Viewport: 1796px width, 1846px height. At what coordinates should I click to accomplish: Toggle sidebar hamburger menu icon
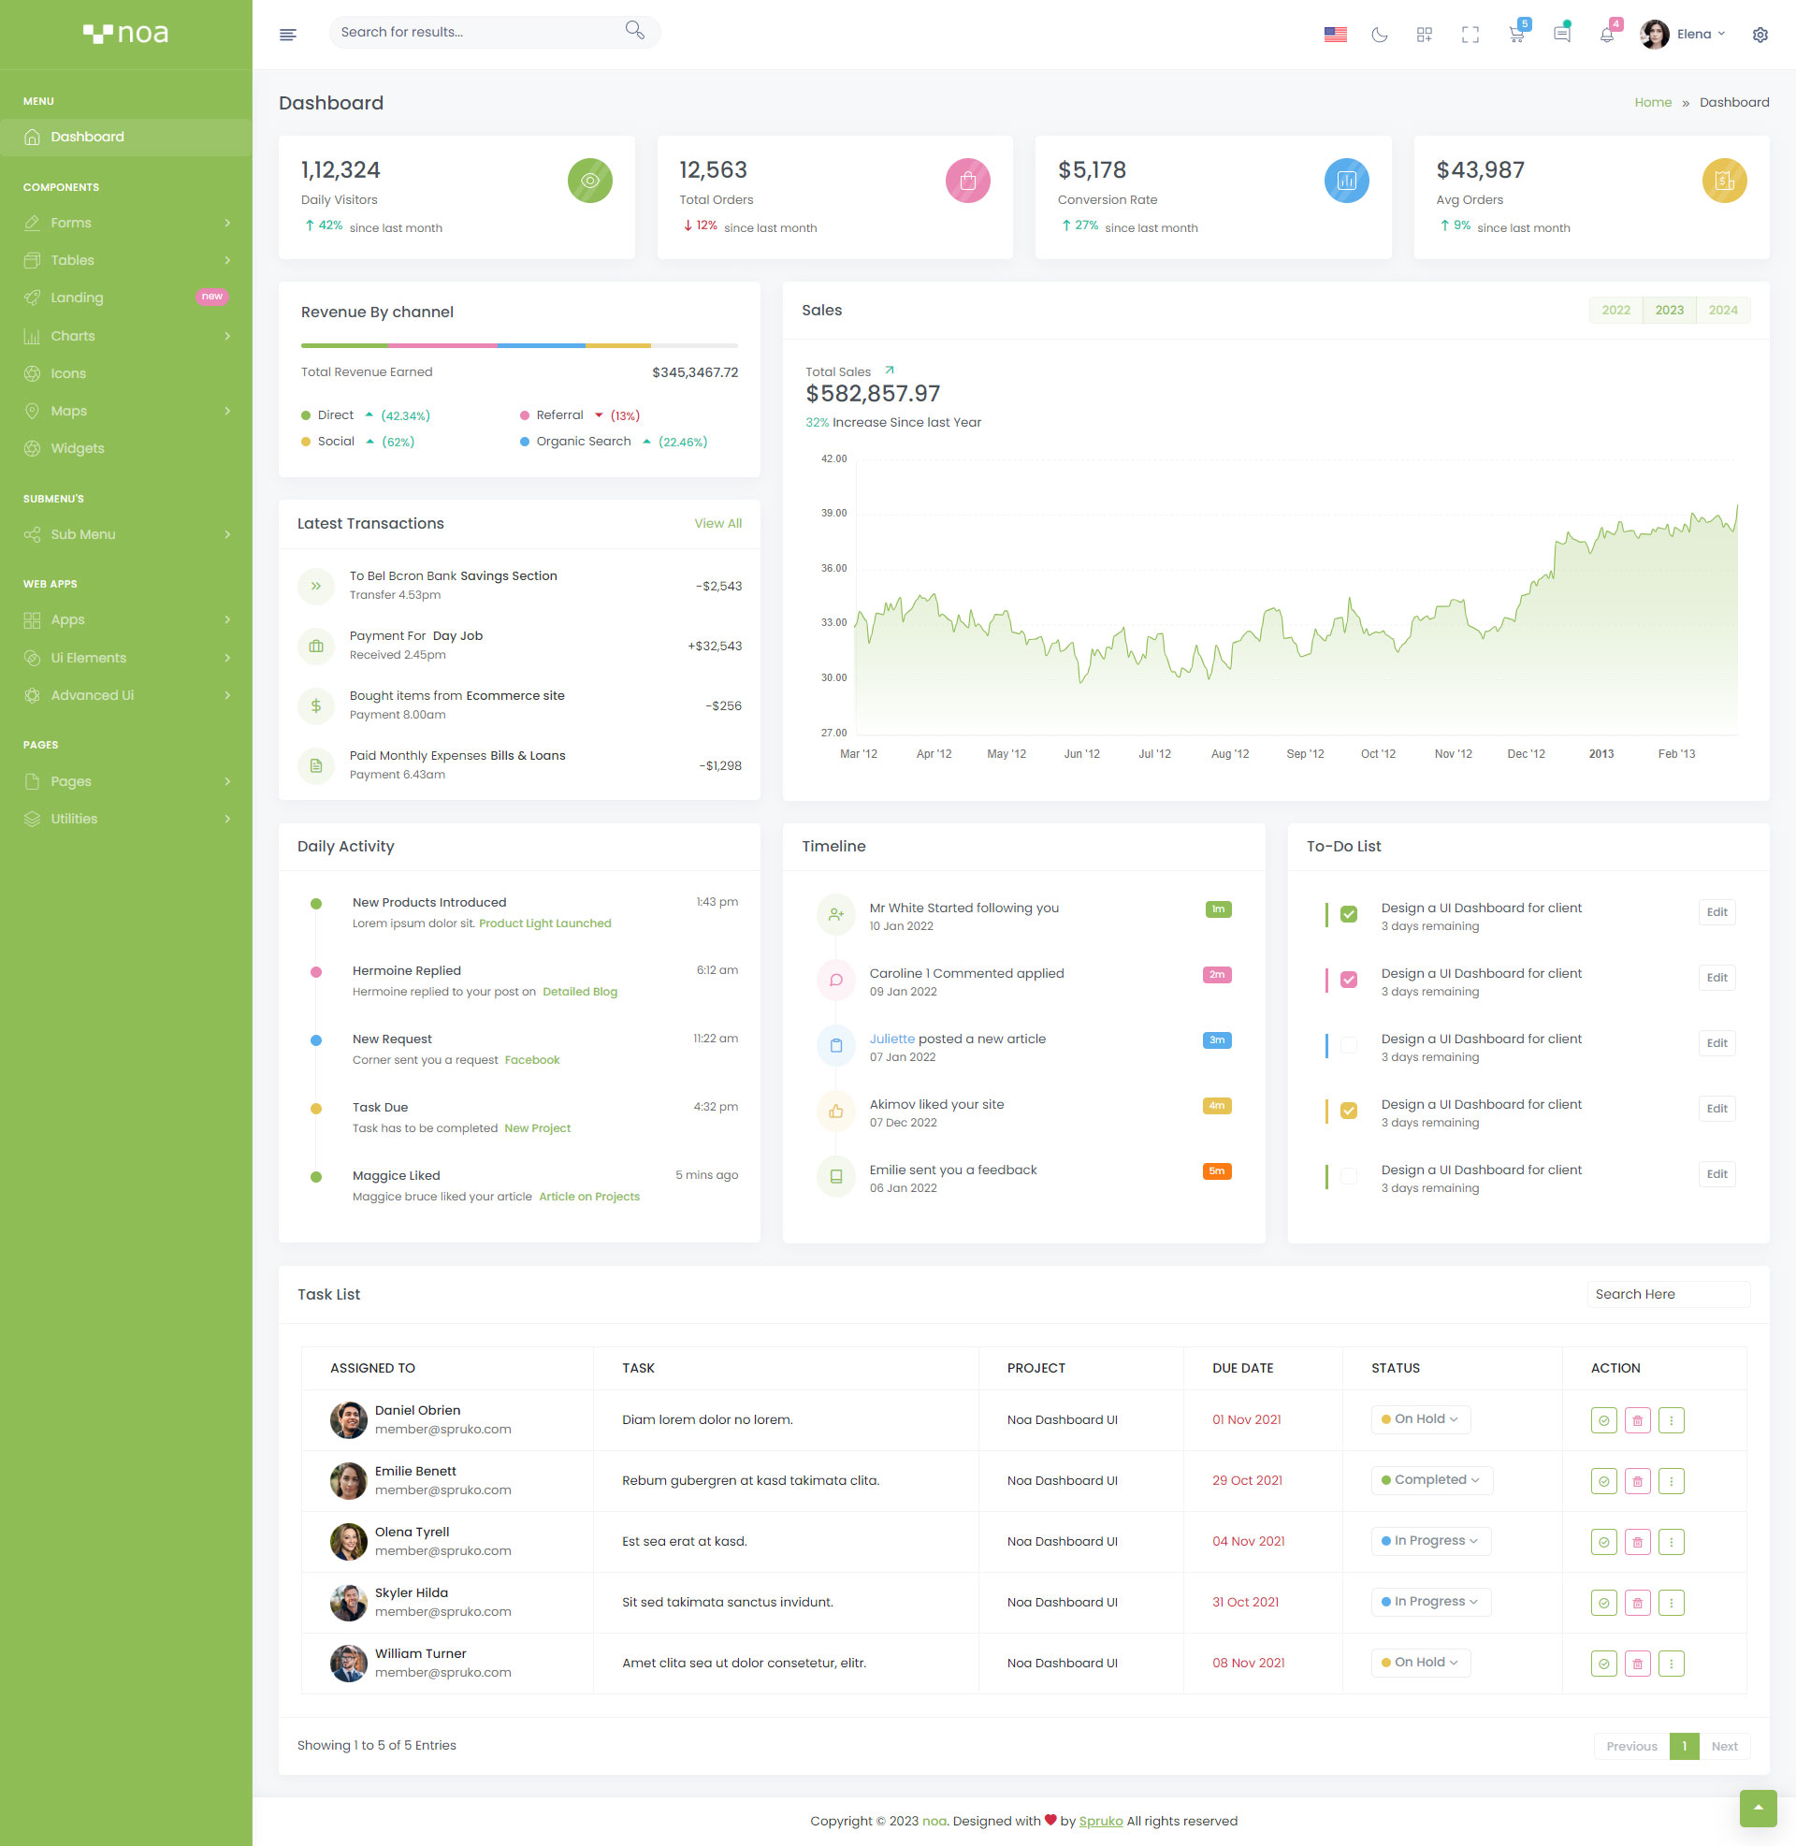tap(288, 35)
